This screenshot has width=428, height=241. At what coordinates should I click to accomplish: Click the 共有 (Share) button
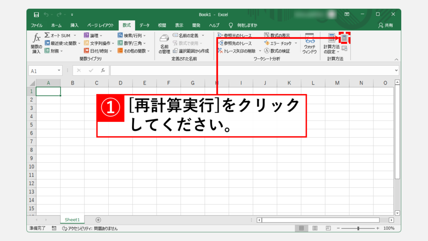point(385,26)
